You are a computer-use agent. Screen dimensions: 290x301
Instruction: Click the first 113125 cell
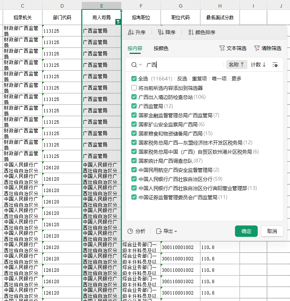pos(62,31)
